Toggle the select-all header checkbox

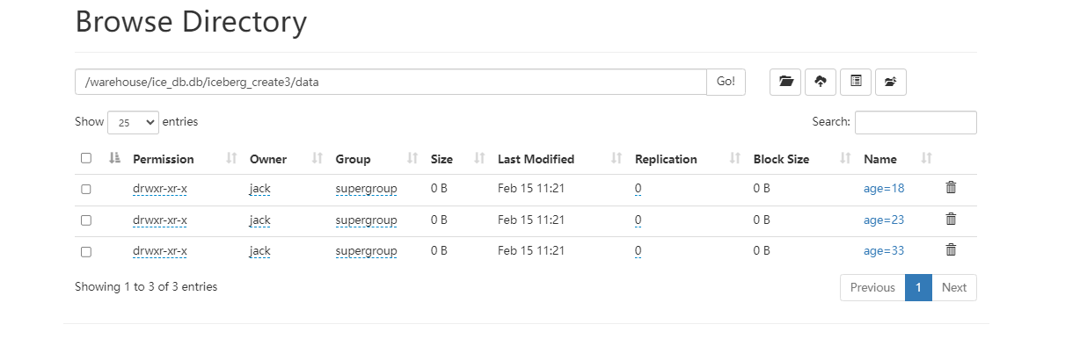tap(86, 158)
